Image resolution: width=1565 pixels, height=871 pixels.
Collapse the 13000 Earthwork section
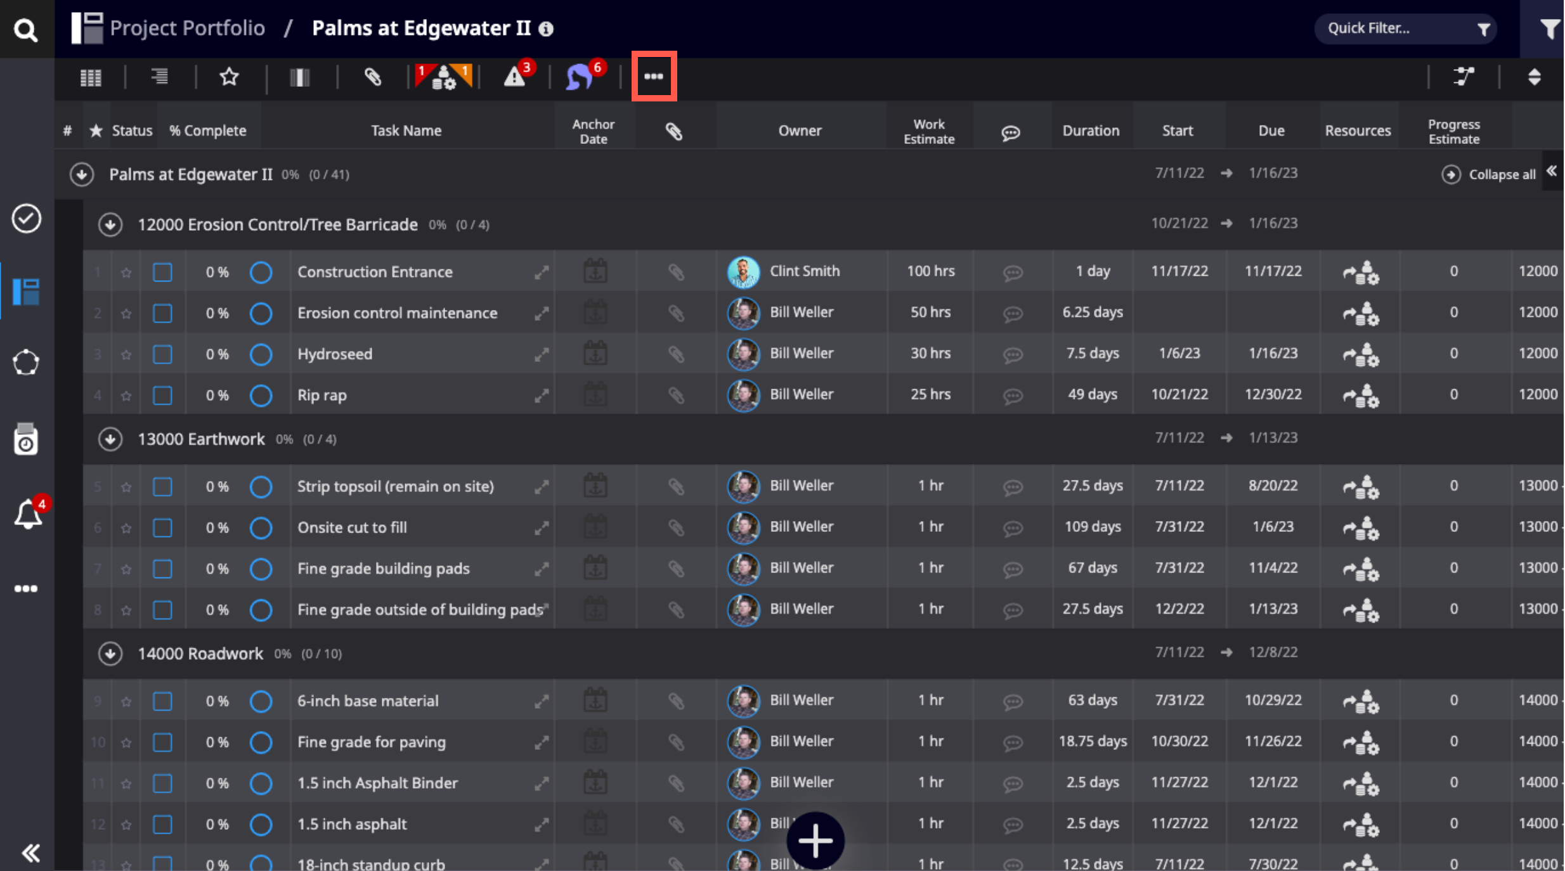coord(110,439)
